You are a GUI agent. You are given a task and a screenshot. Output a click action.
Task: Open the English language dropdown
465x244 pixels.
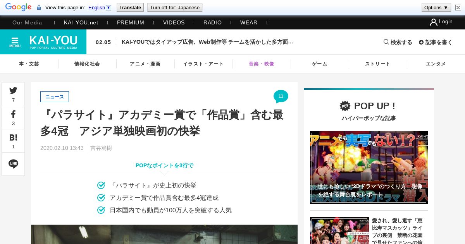pyautogui.click(x=100, y=7)
